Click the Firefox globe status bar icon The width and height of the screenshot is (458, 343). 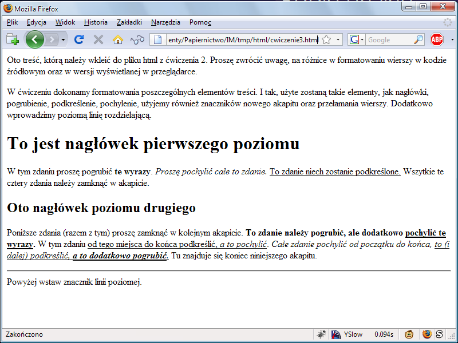click(x=427, y=334)
